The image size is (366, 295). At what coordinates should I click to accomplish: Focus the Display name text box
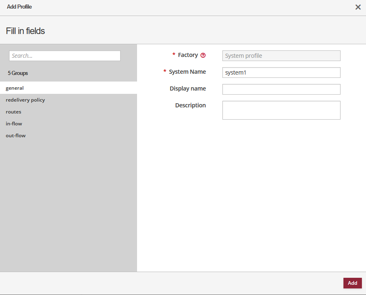[x=281, y=89]
